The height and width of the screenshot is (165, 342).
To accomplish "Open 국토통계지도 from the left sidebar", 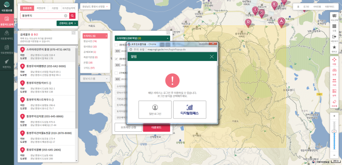I will coord(7,35).
